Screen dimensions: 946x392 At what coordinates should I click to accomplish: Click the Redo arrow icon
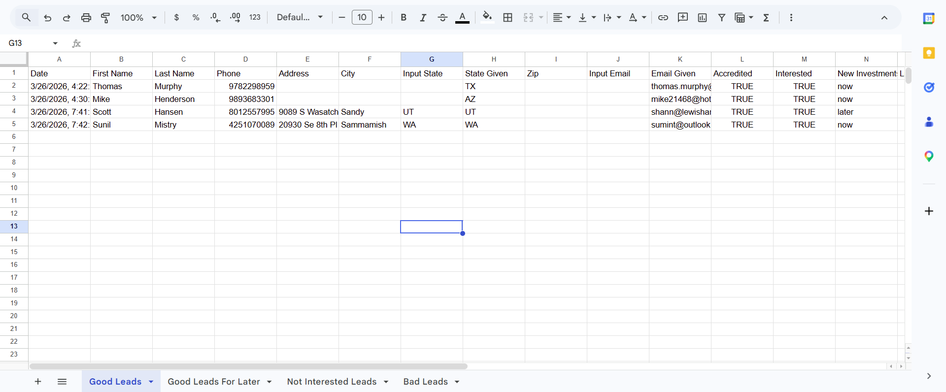click(67, 18)
